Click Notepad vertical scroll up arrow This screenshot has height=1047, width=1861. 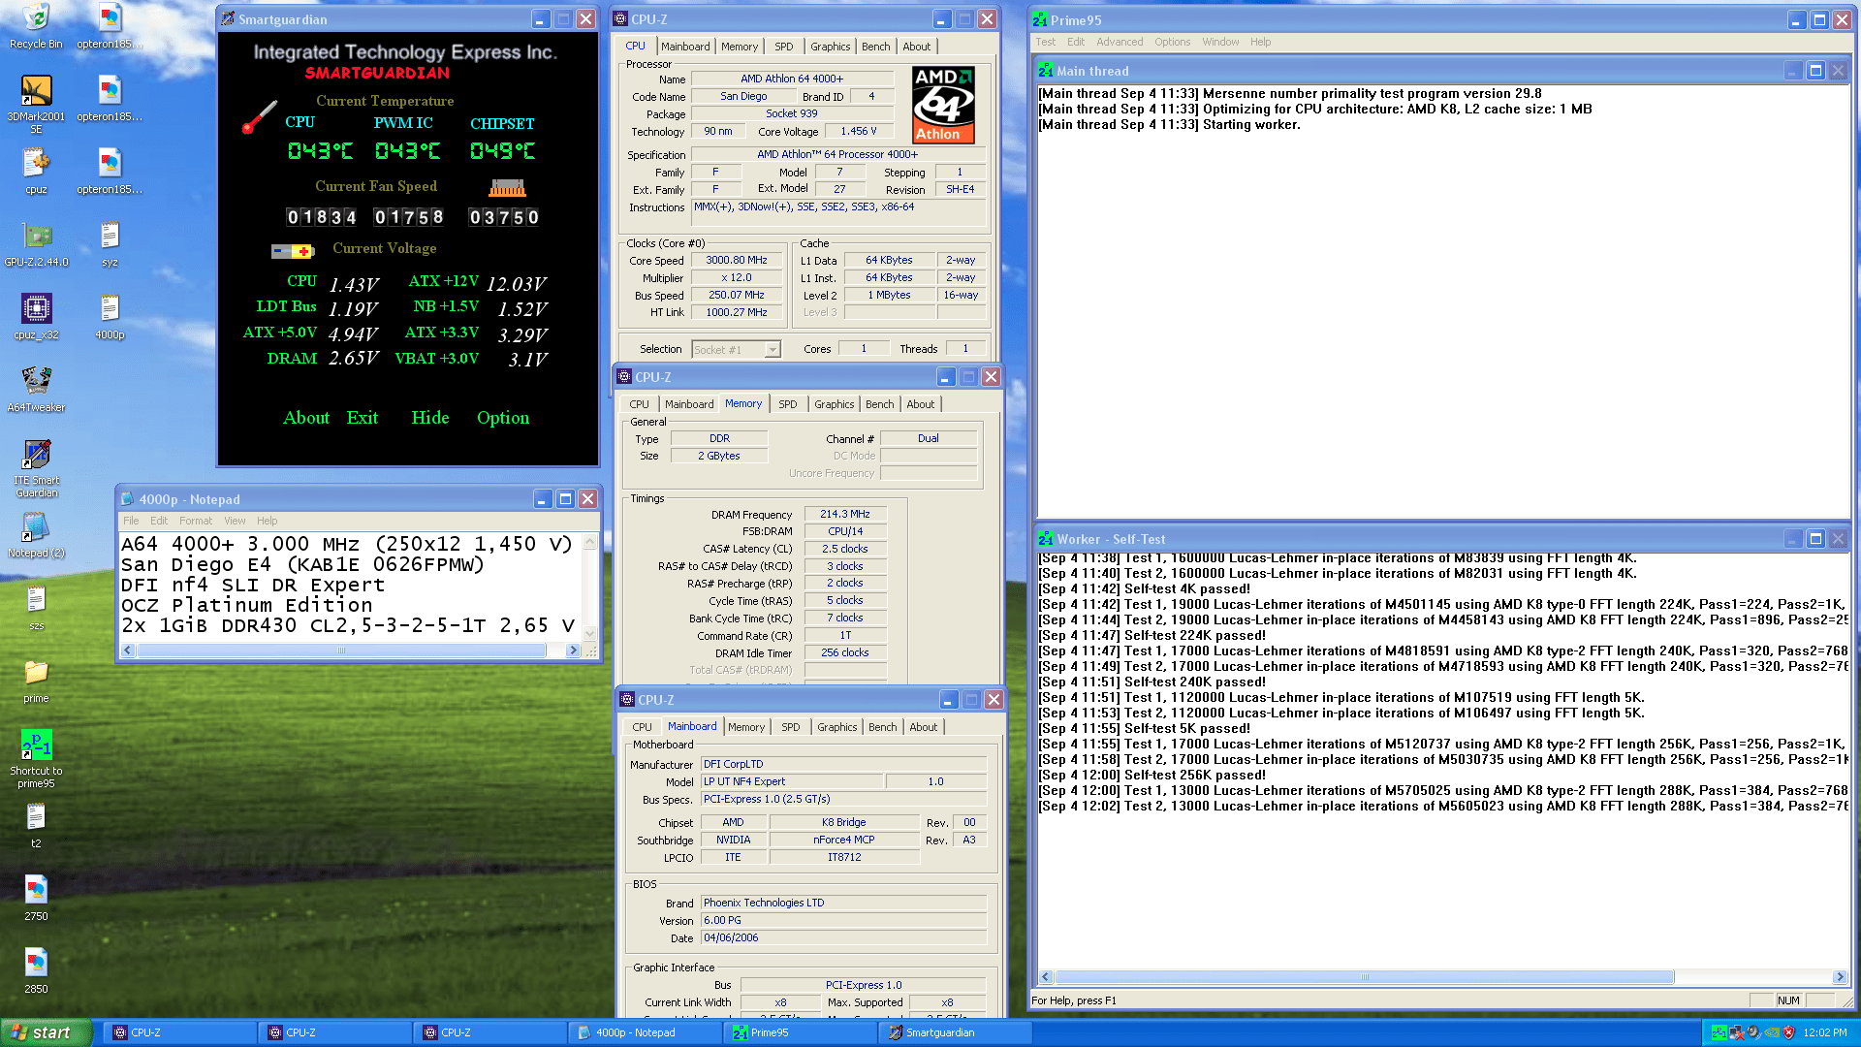pos(591,543)
